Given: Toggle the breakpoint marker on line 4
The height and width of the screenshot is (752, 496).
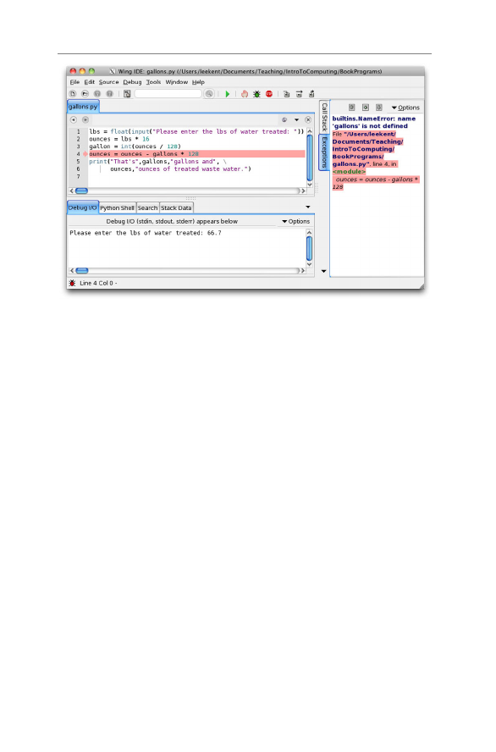Looking at the screenshot, I should [85, 154].
